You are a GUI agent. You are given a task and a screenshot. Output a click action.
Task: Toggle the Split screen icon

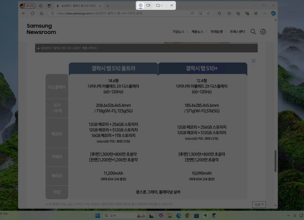pos(229,14)
